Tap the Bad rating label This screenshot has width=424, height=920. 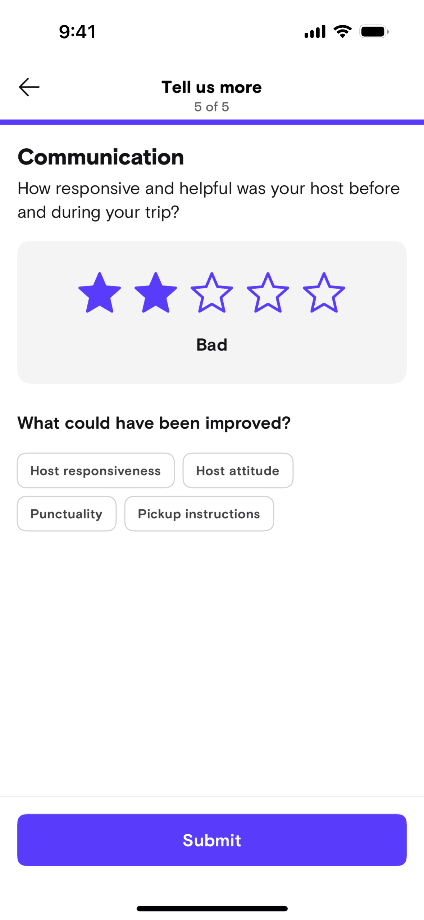[x=212, y=345]
